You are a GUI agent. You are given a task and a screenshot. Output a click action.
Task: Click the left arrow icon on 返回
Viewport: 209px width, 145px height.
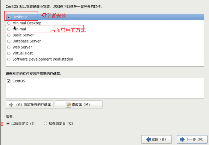click(149, 139)
